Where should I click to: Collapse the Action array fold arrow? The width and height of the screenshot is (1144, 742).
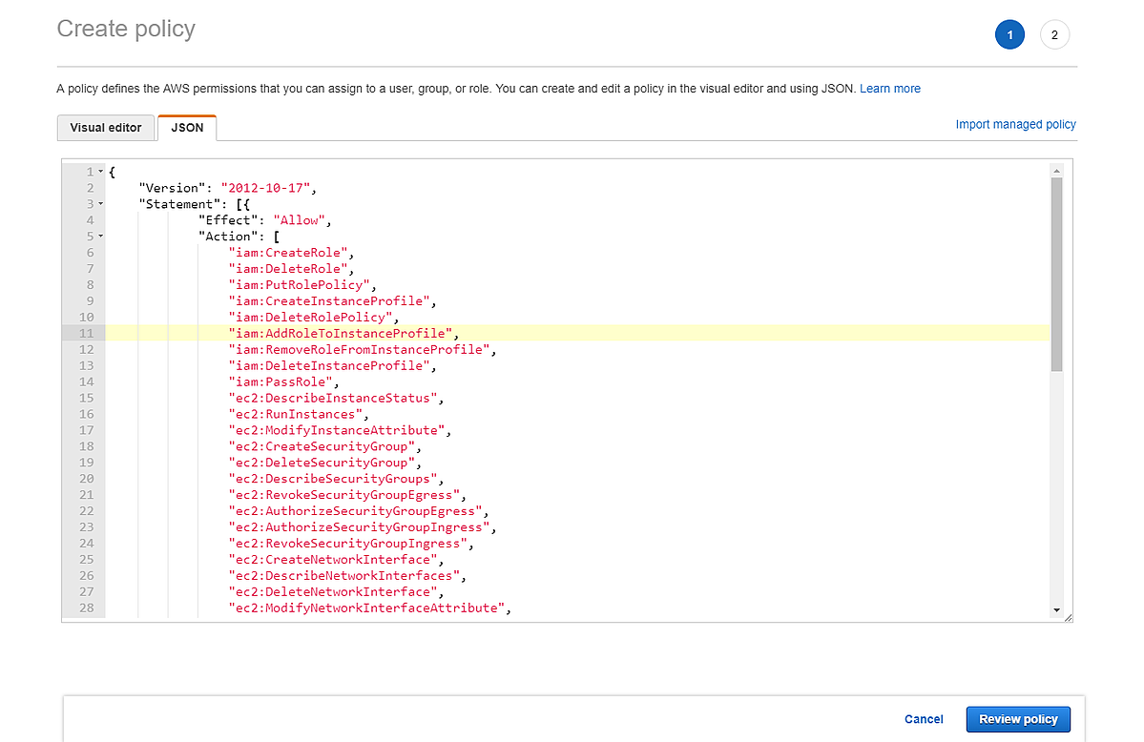100,237
